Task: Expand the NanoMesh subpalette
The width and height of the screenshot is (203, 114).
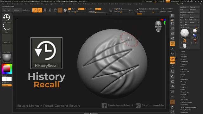Action: (184, 59)
